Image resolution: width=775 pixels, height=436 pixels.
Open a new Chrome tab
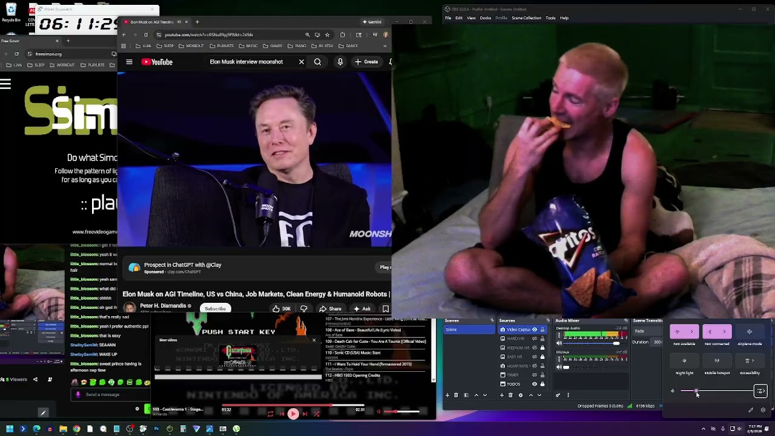[197, 22]
